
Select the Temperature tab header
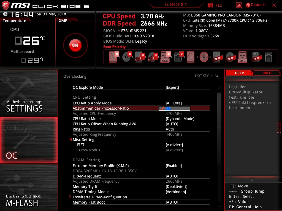[14, 21]
